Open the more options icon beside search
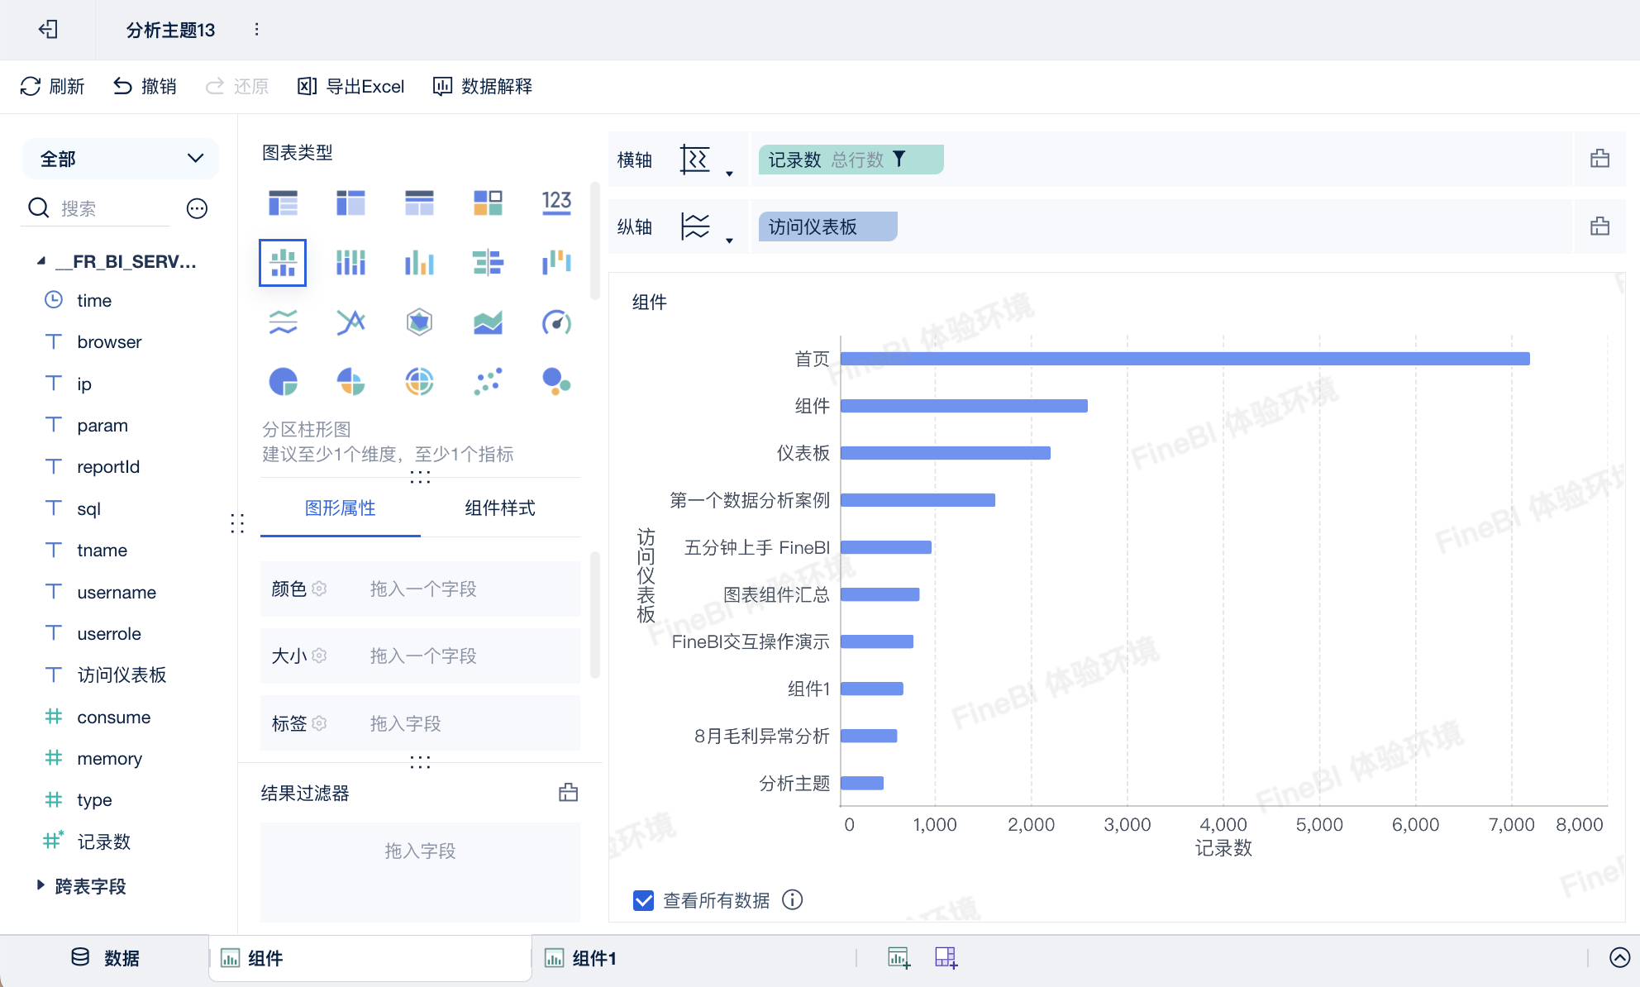 tap(197, 208)
